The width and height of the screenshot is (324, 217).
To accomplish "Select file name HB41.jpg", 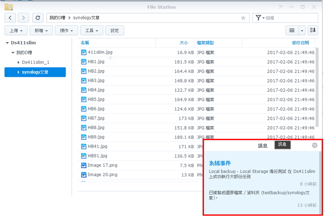I will (97, 146).
